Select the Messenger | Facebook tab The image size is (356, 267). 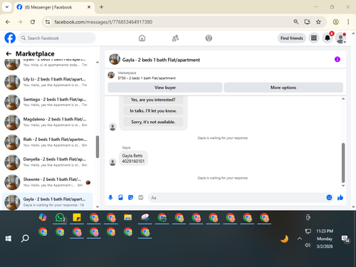coord(54,7)
